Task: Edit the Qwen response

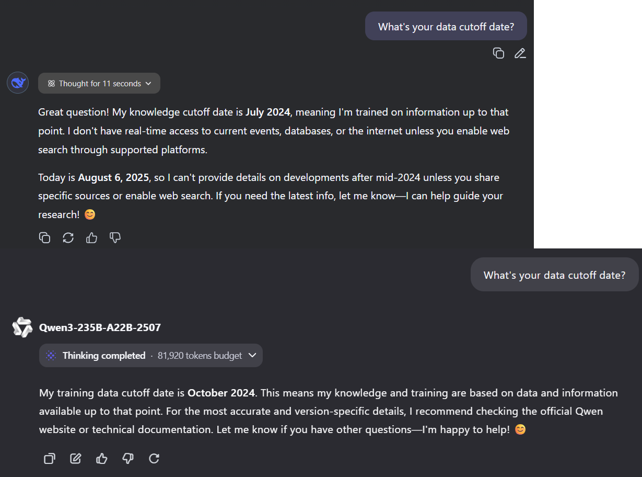Action: pos(76,459)
